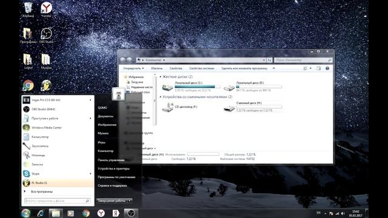The width and height of the screenshot is (388, 218).
Task: Click the red Я Yandex taskbar icon
Action: tap(116, 213)
